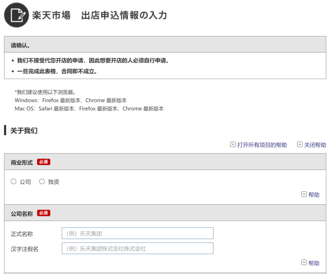The image size is (328, 274).
Task: Select the 独资 radio button
Action: 42,181
